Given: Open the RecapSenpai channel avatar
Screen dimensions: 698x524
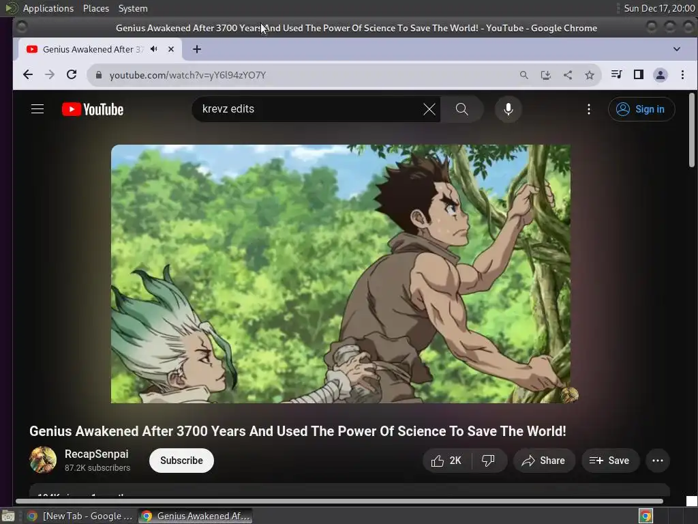Looking at the screenshot, I should (43, 460).
